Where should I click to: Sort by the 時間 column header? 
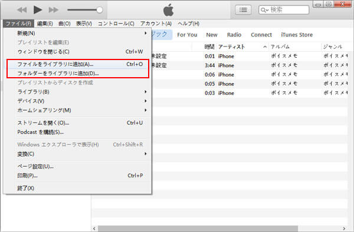(x=209, y=47)
